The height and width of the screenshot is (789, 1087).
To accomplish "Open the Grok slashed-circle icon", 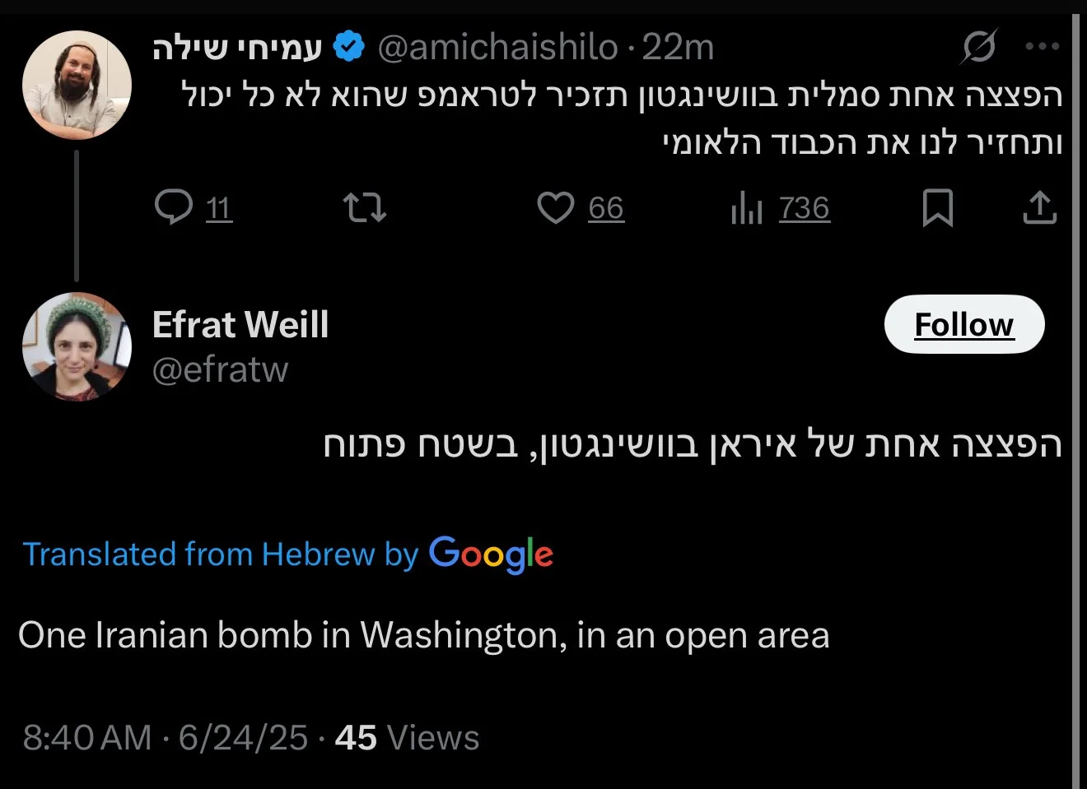I will (x=978, y=47).
